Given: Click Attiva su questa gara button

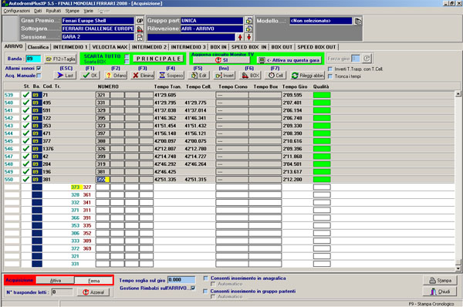Looking at the screenshot, I should pos(289,60).
